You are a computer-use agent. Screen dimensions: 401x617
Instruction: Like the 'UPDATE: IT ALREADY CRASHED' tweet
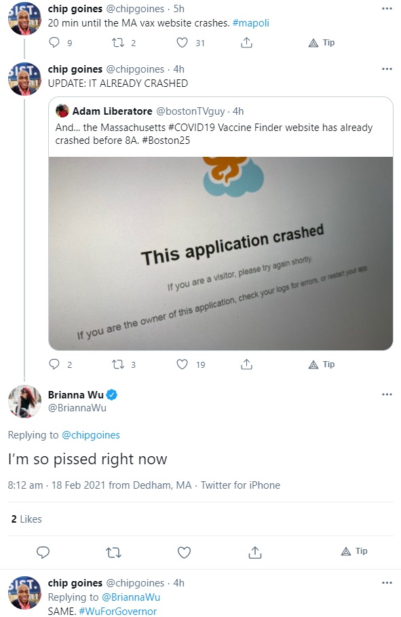pyautogui.click(x=182, y=364)
